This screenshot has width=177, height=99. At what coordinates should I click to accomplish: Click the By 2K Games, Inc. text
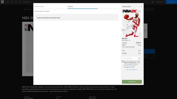126,40
